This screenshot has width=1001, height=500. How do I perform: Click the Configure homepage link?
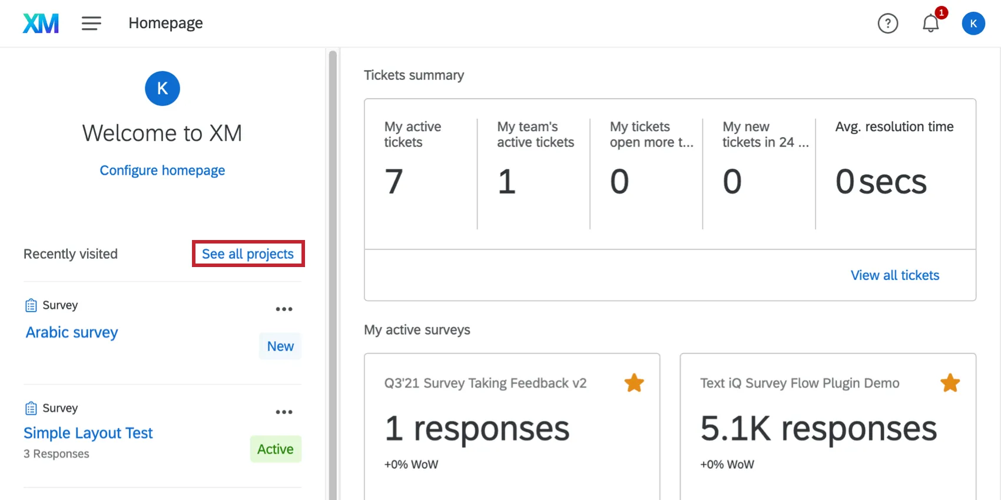[x=163, y=171]
